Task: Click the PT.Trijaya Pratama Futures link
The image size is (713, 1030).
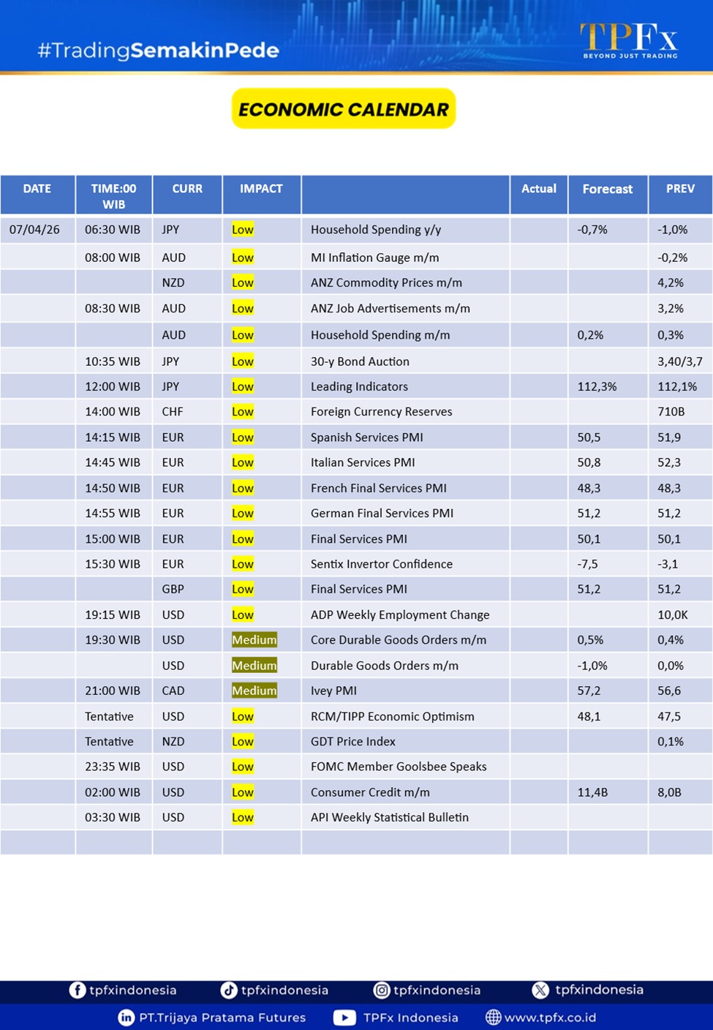Action: (x=222, y=1018)
